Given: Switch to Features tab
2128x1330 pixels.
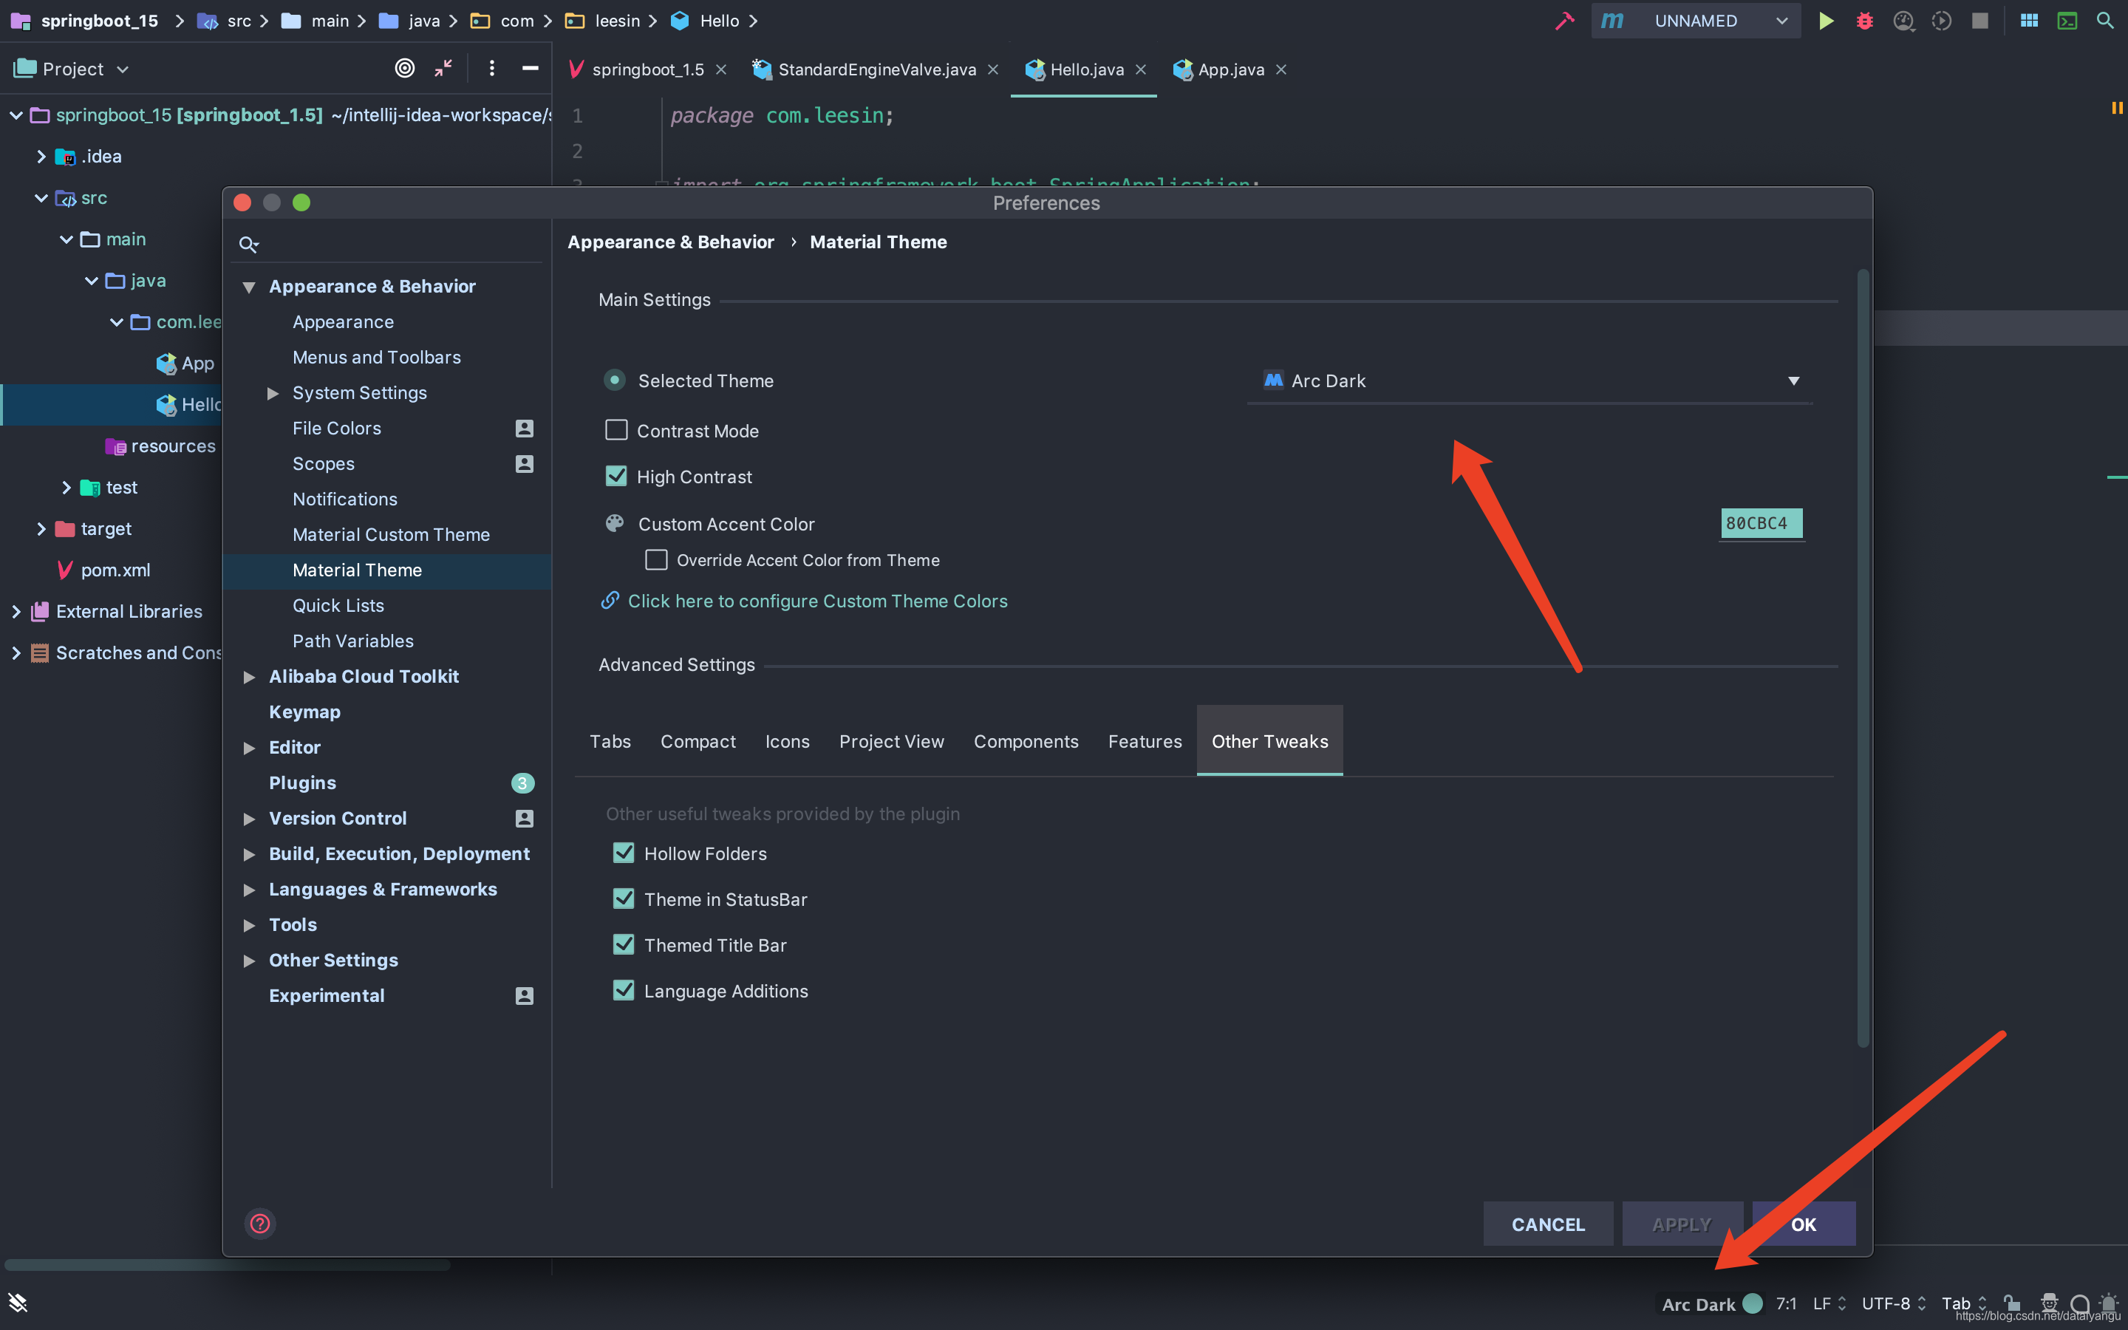Looking at the screenshot, I should pos(1145,742).
